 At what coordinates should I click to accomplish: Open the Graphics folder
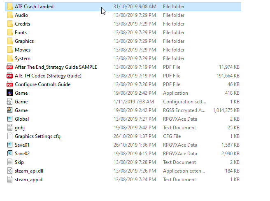pyautogui.click(x=24, y=41)
